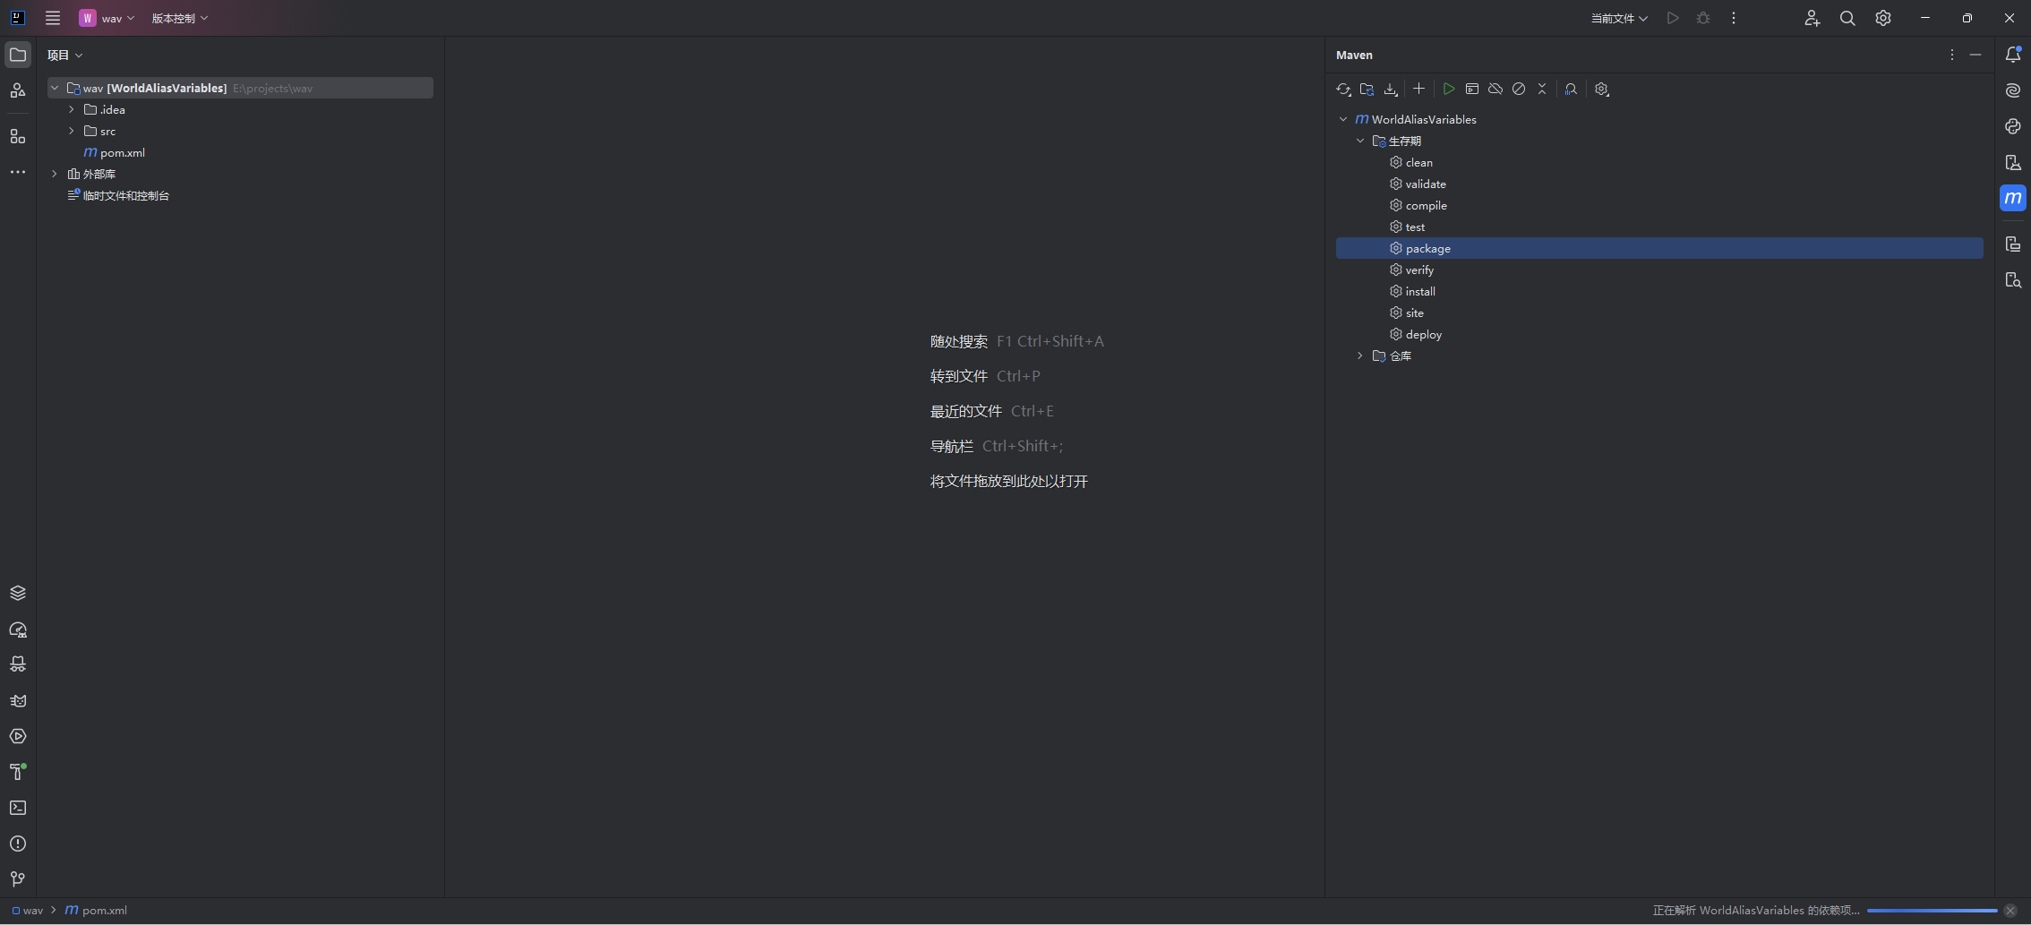This screenshot has width=2031, height=925.
Task: Run the selected Maven build
Action: [1448, 90]
